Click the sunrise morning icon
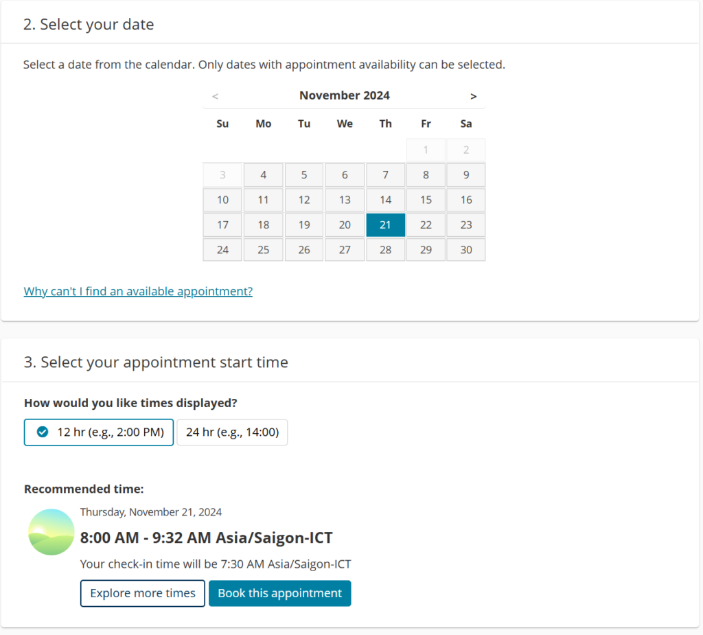703x635 pixels. (x=51, y=532)
